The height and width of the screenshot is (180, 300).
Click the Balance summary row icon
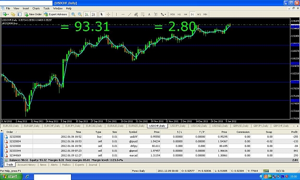pyautogui.click(x=6, y=160)
